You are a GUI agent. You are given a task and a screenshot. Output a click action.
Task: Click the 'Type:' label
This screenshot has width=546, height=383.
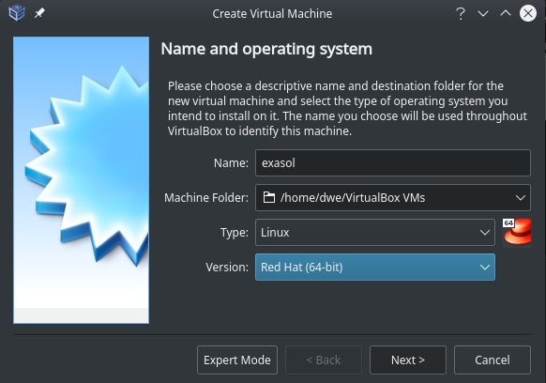coord(235,233)
